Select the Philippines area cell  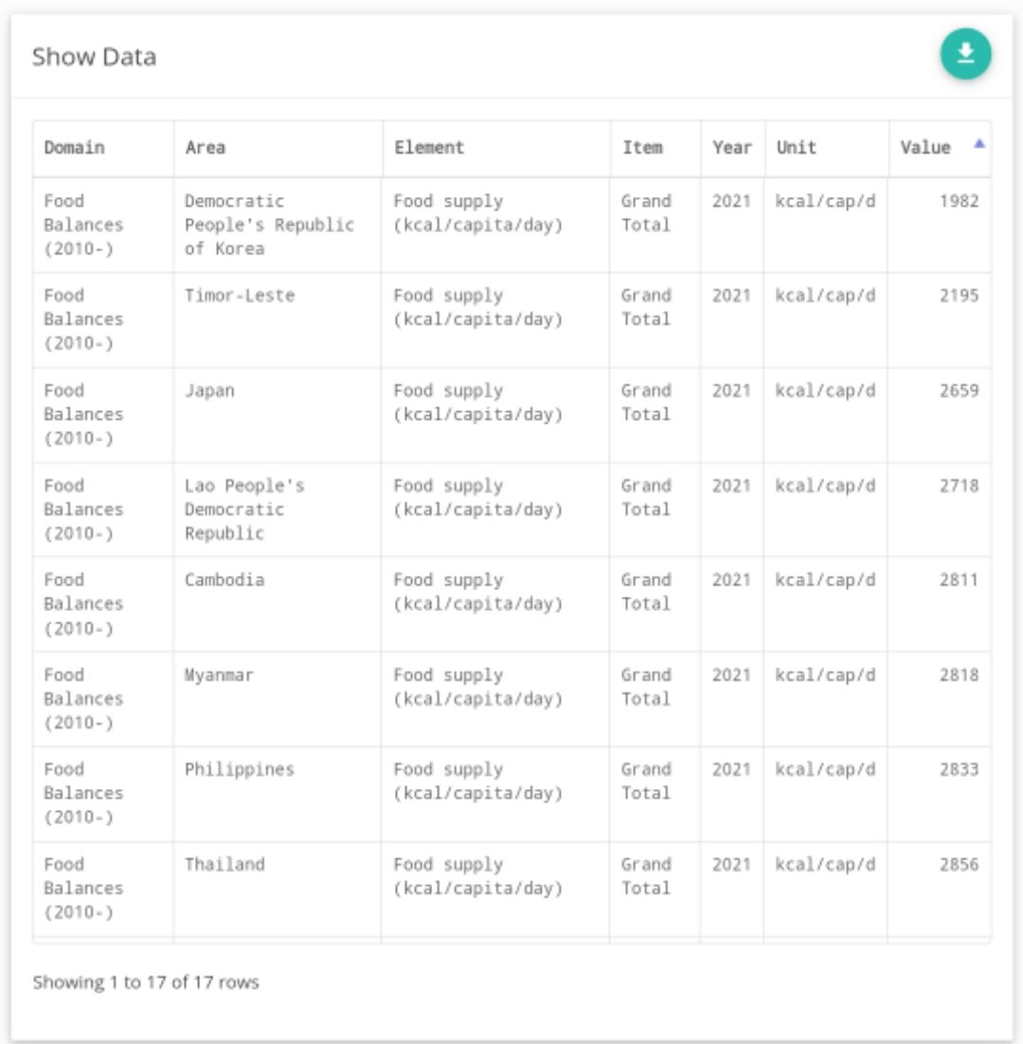(x=240, y=769)
